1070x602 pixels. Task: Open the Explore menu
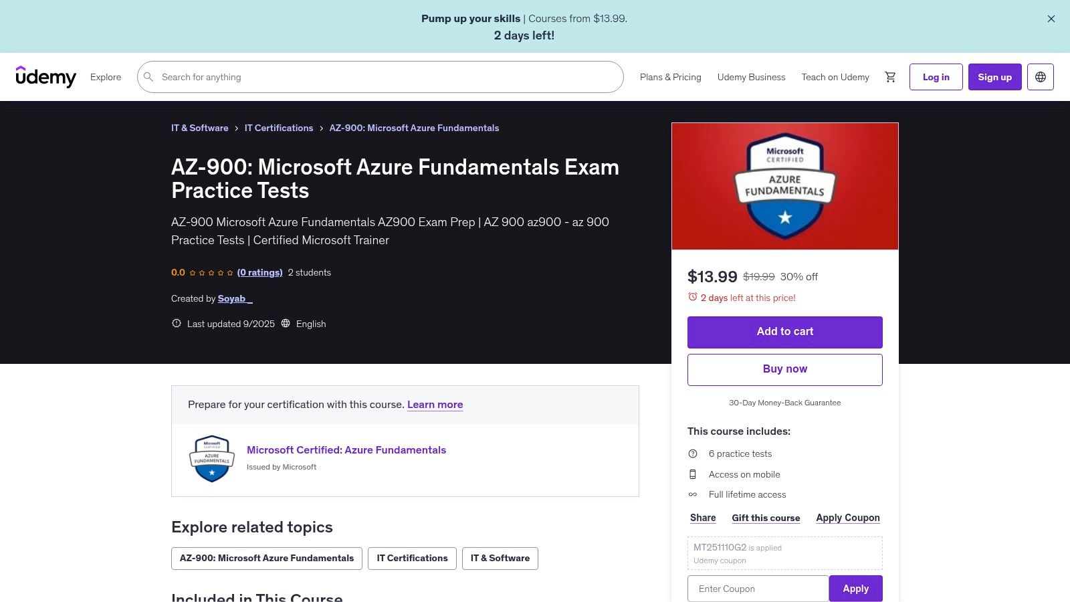[105, 77]
